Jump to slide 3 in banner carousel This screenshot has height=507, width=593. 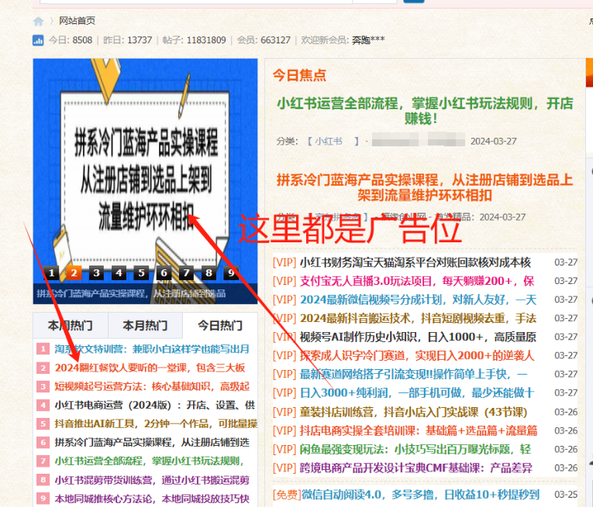[96, 272]
